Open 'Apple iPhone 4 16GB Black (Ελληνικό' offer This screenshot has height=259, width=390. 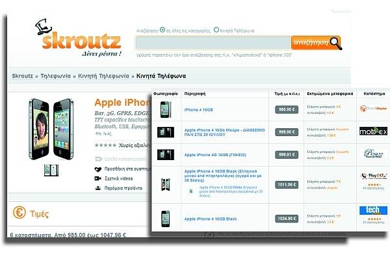point(223,176)
